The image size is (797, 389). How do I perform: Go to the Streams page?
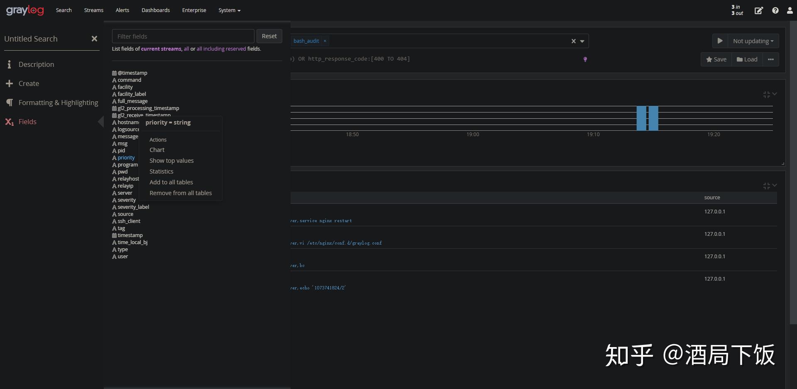pyautogui.click(x=94, y=10)
